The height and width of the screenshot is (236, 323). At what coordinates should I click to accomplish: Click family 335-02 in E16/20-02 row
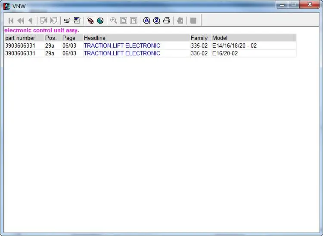point(199,53)
